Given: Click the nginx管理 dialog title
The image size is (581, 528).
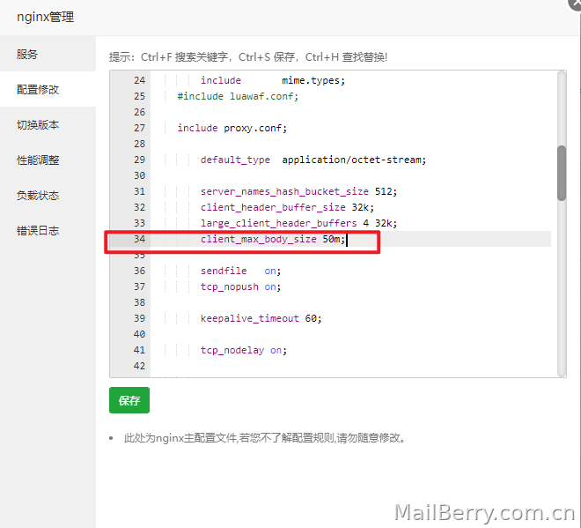Looking at the screenshot, I should coord(45,17).
